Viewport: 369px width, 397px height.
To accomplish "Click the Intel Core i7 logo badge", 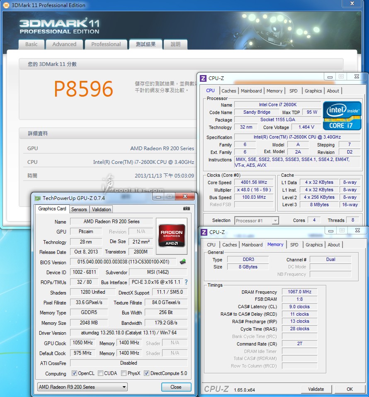I will point(342,116).
